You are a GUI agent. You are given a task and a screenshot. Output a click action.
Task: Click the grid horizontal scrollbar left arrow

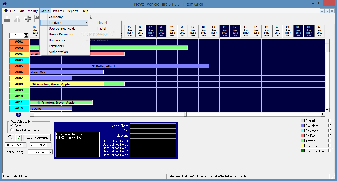click(32, 114)
